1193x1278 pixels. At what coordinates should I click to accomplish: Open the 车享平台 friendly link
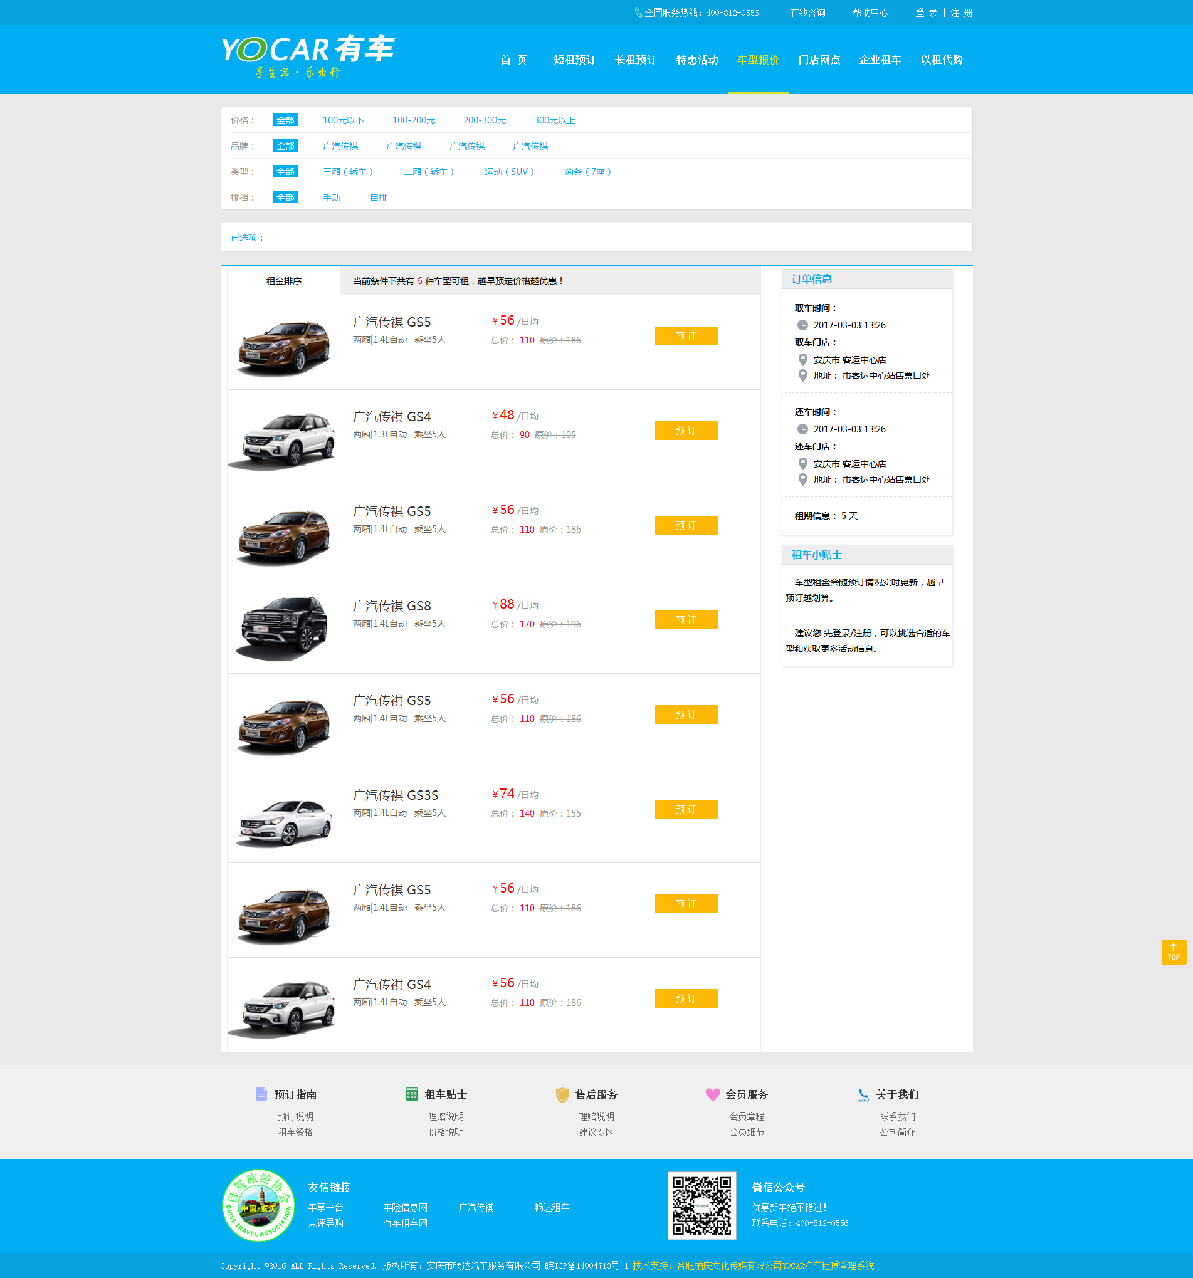click(x=325, y=1207)
